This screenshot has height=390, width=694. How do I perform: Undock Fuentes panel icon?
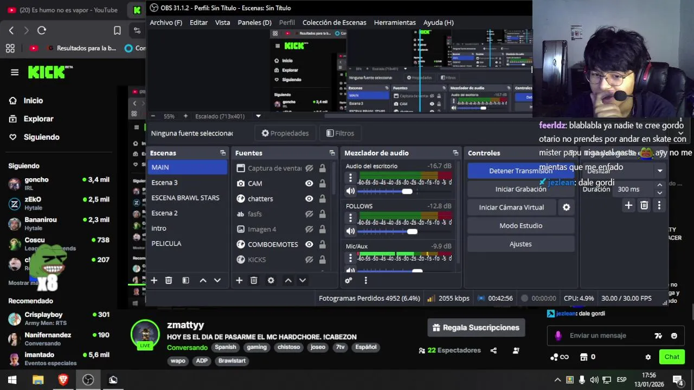click(332, 153)
